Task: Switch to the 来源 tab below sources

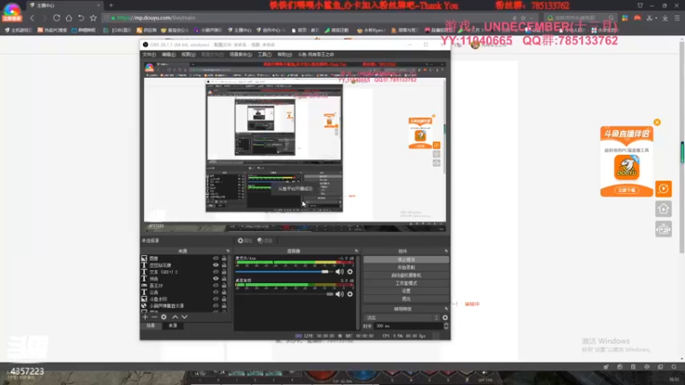Action: [x=173, y=326]
